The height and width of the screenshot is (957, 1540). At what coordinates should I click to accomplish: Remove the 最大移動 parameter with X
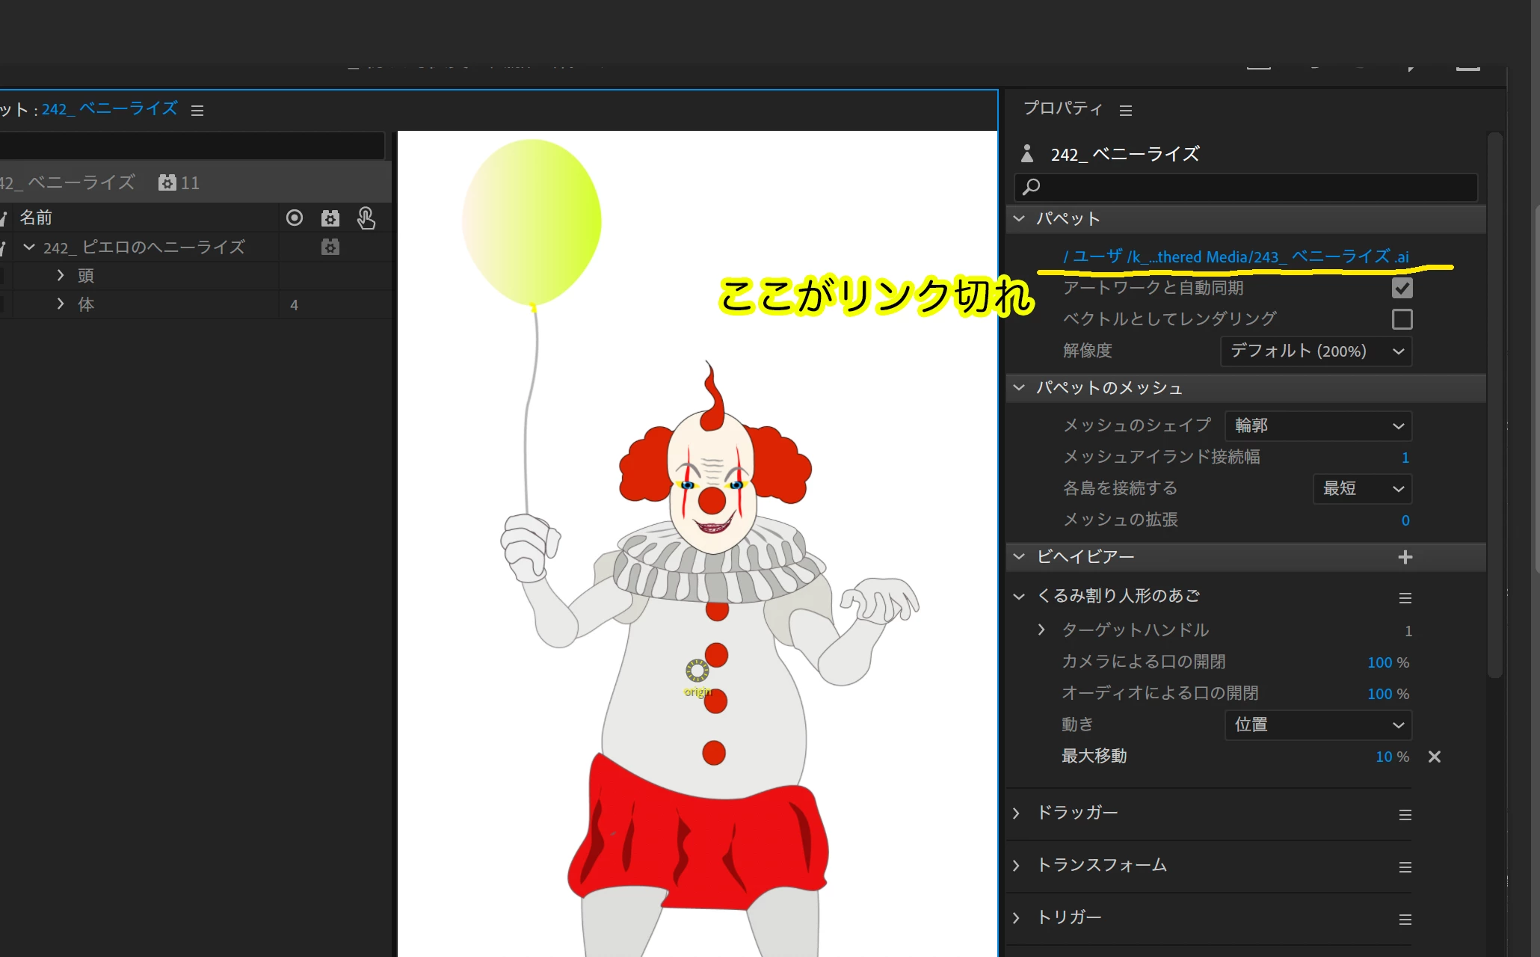(x=1434, y=757)
